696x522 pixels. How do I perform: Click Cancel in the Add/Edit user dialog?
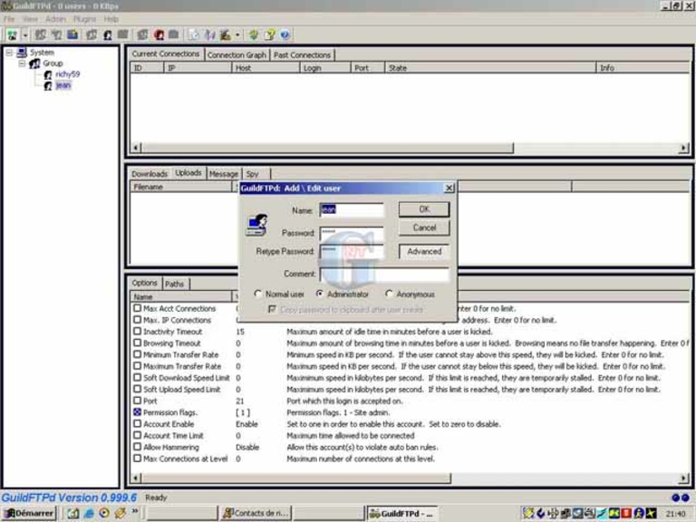coord(424,227)
